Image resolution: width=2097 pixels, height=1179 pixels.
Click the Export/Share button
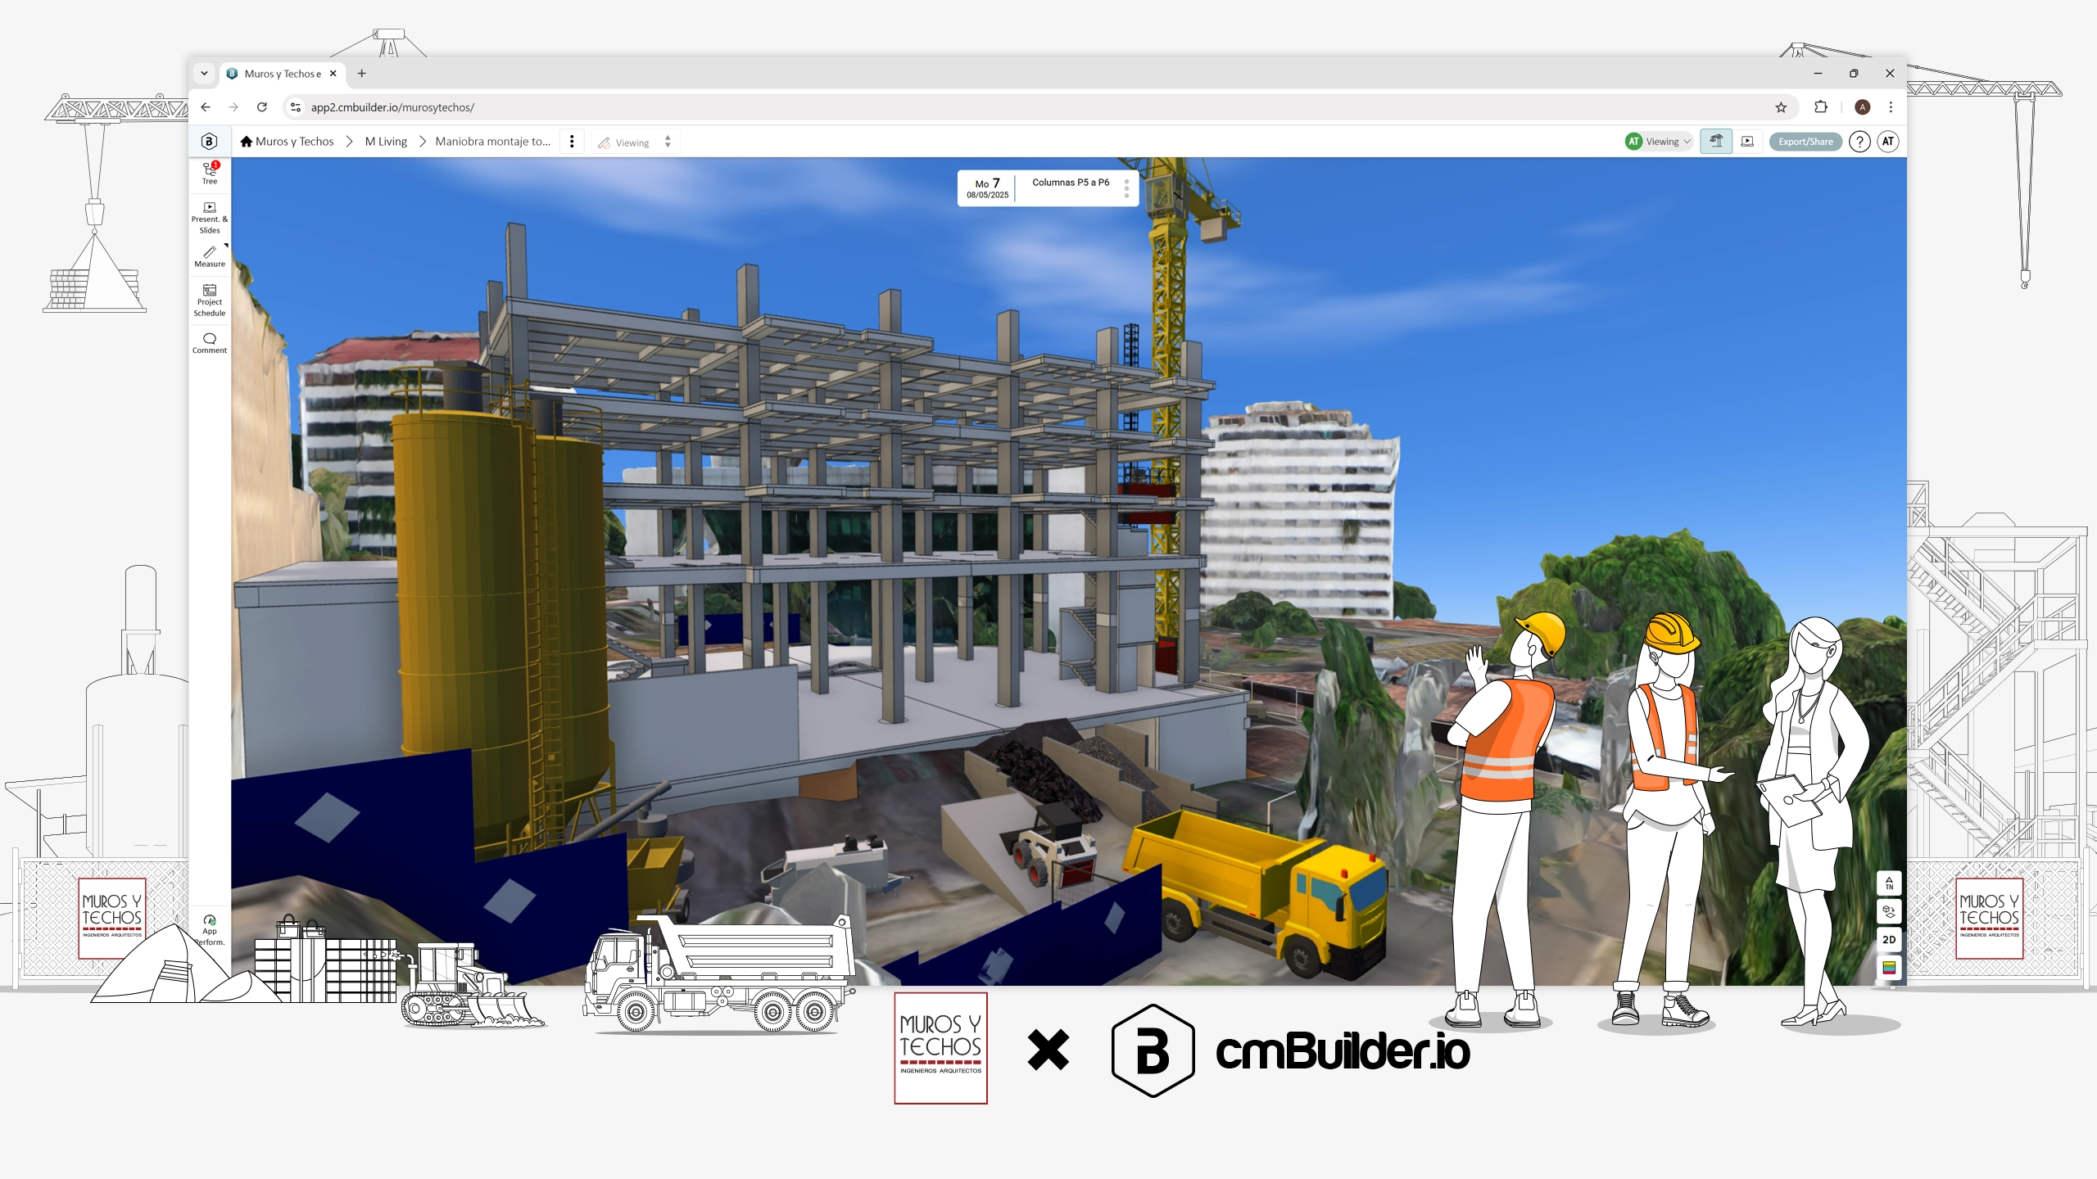(1805, 142)
